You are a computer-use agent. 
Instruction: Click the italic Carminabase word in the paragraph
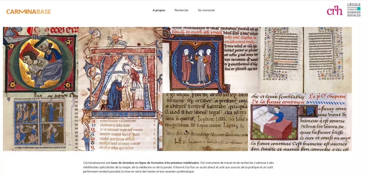(x=92, y=163)
